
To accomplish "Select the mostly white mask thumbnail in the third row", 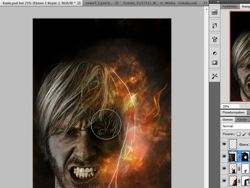I will (x=246, y=169).
